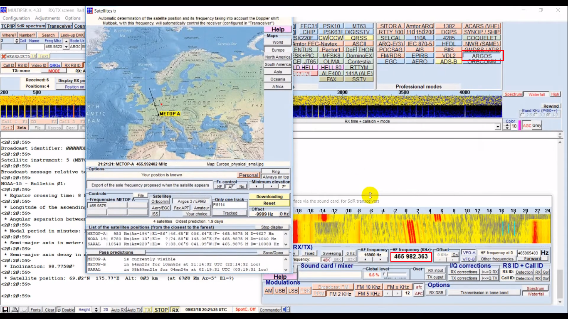Select the ARGOS professional mode
Viewport: 568px width, 319px height.
[482, 56]
